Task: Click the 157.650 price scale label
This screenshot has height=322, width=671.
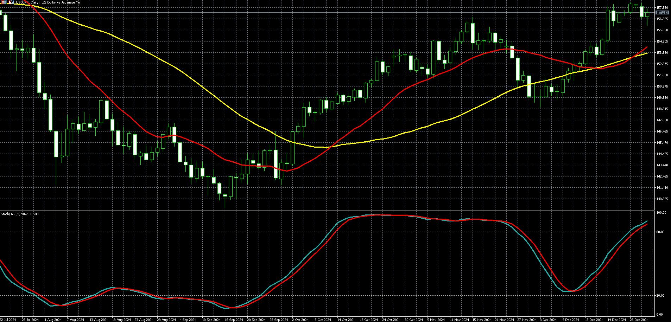Action: [662, 8]
